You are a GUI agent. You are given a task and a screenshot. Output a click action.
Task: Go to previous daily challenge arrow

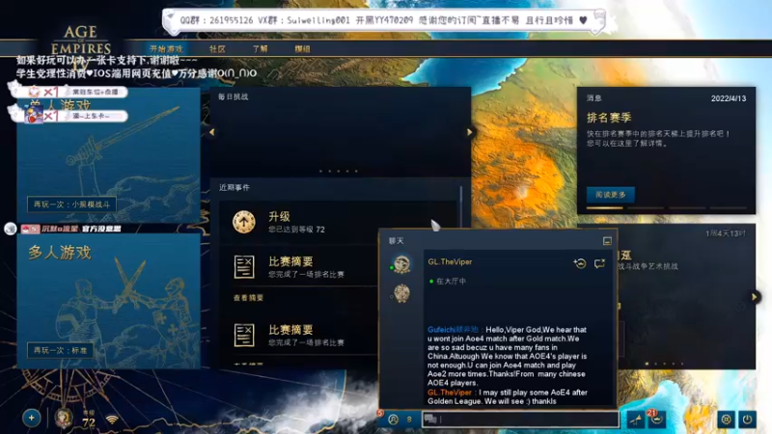212,132
